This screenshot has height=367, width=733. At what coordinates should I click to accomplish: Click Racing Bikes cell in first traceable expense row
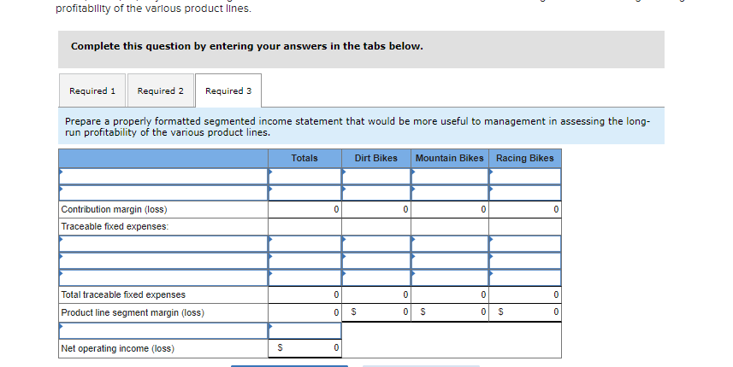pyautogui.click(x=525, y=243)
